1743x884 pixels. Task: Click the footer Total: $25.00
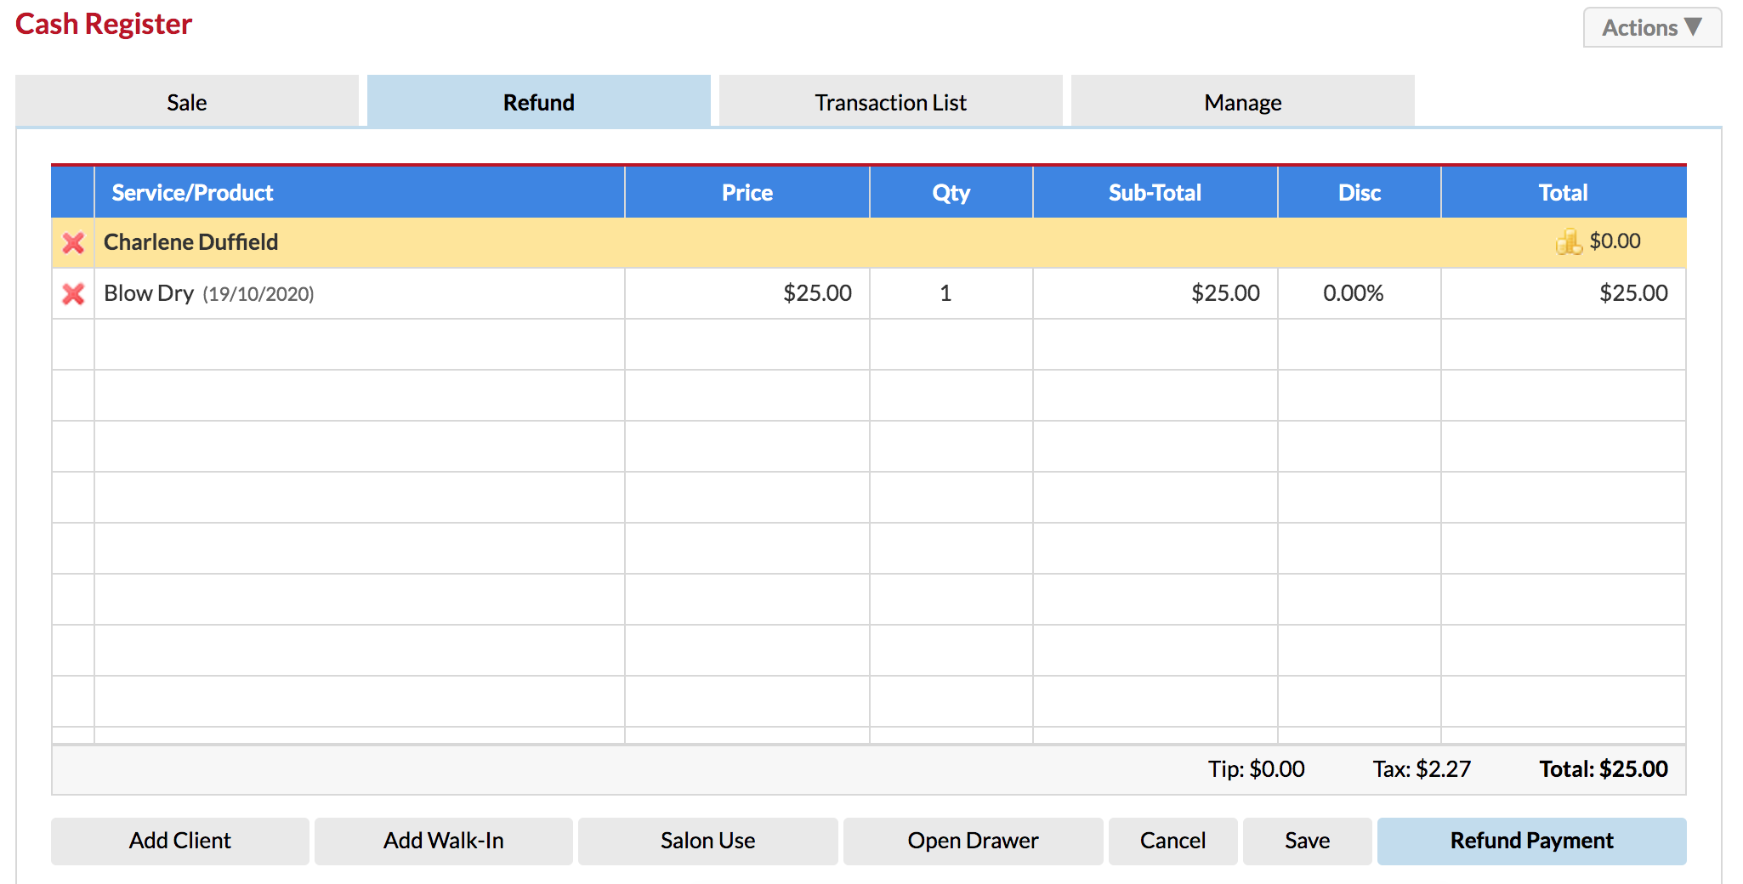(1604, 769)
